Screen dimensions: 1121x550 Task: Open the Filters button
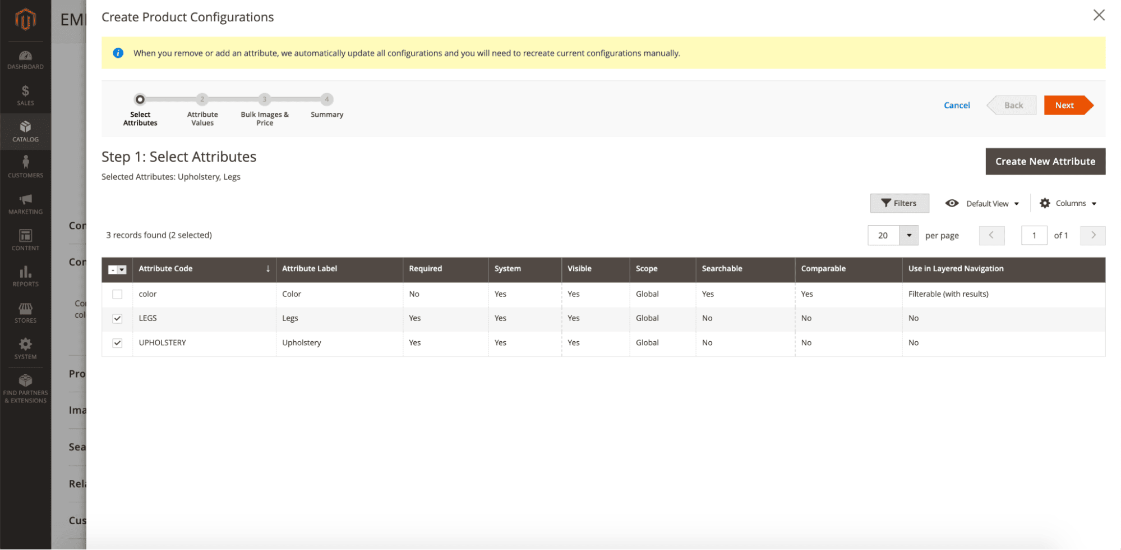(899, 203)
